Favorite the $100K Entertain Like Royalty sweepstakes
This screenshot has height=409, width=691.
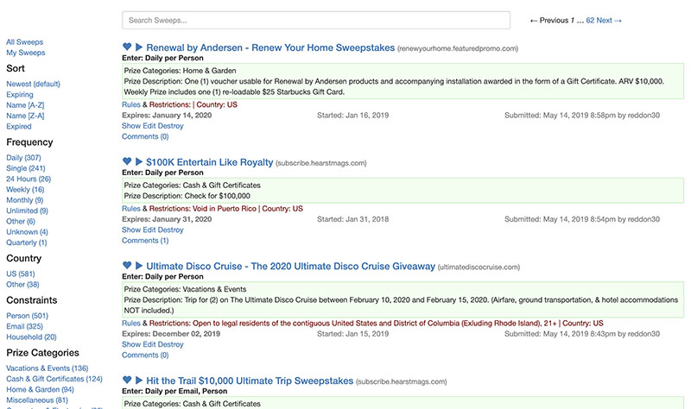[x=127, y=162]
